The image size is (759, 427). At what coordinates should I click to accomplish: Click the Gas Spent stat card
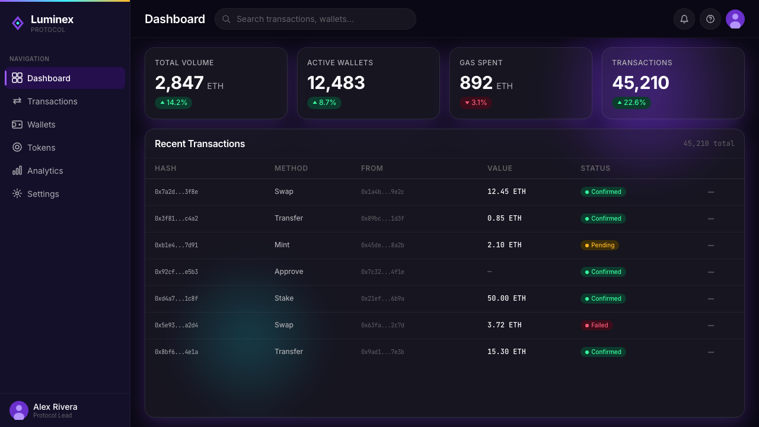point(521,83)
